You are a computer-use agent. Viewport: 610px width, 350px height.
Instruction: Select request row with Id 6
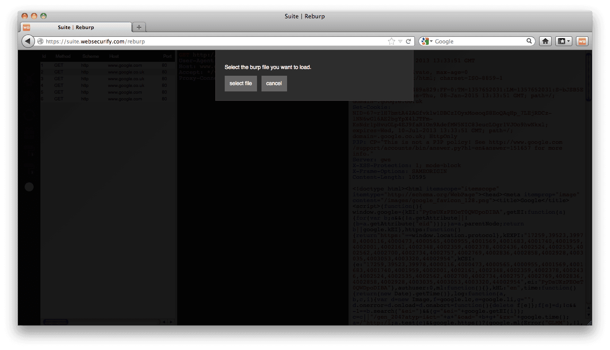pos(108,99)
